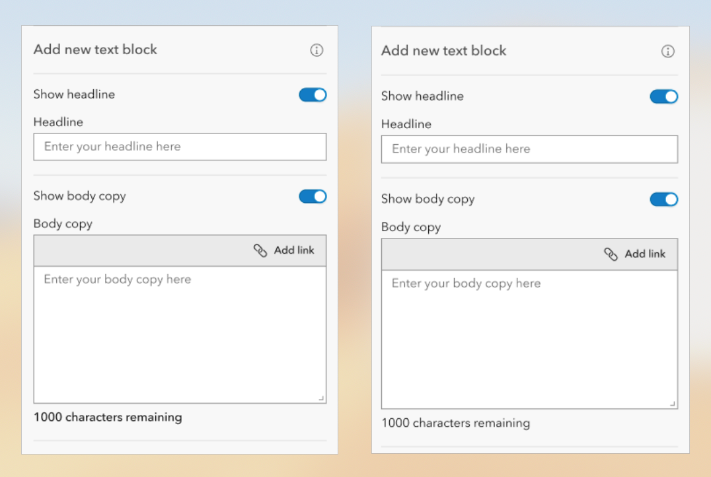The height and width of the screenshot is (477, 711).
Task: Click '1000 characters remaining' in left panel
Action: tap(108, 417)
